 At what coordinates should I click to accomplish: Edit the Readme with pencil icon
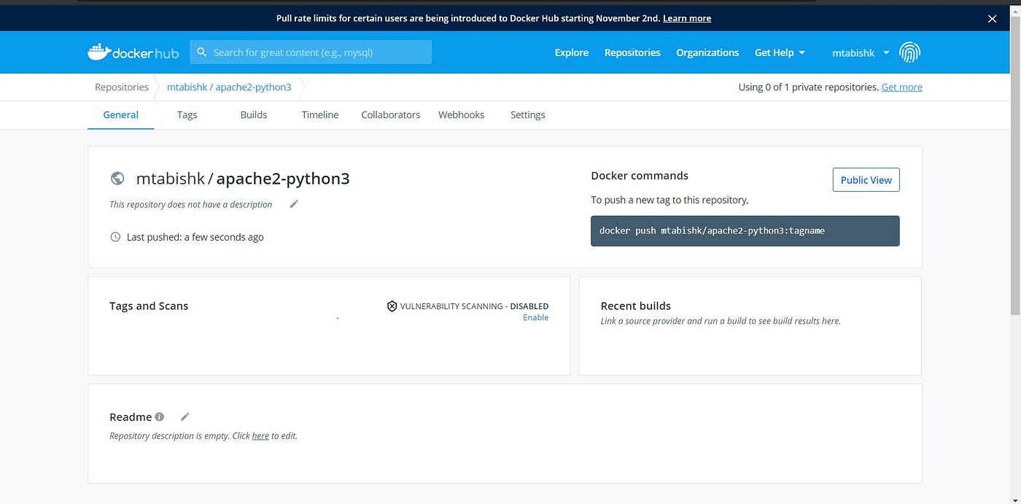tap(185, 416)
